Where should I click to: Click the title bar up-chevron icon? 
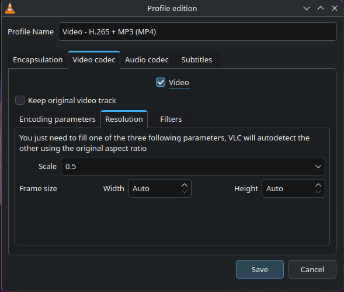click(x=321, y=8)
